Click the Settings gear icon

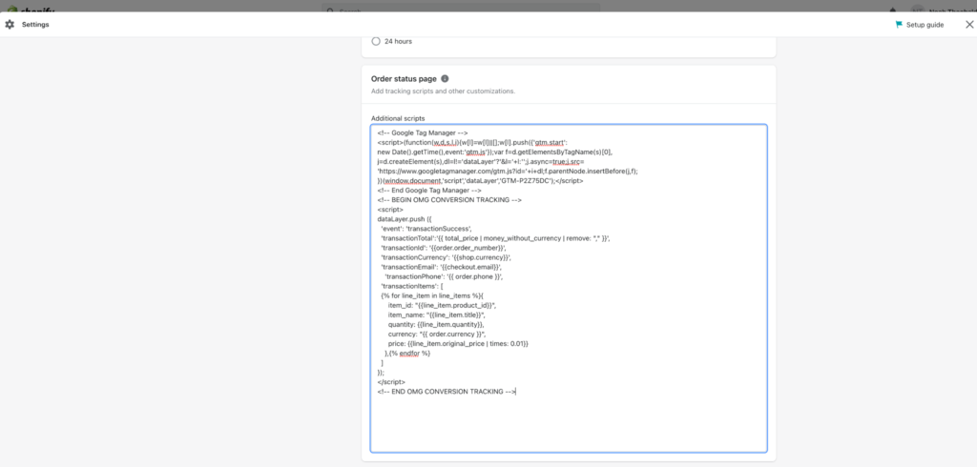pyautogui.click(x=10, y=24)
